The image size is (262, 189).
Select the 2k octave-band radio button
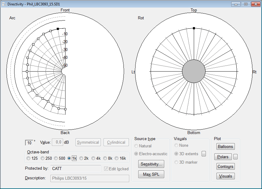[x=81, y=158]
